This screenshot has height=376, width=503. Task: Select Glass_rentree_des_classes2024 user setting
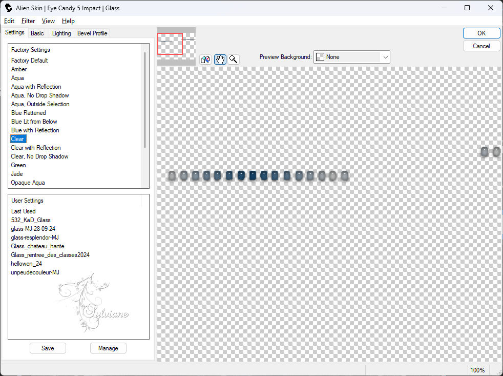click(50, 254)
